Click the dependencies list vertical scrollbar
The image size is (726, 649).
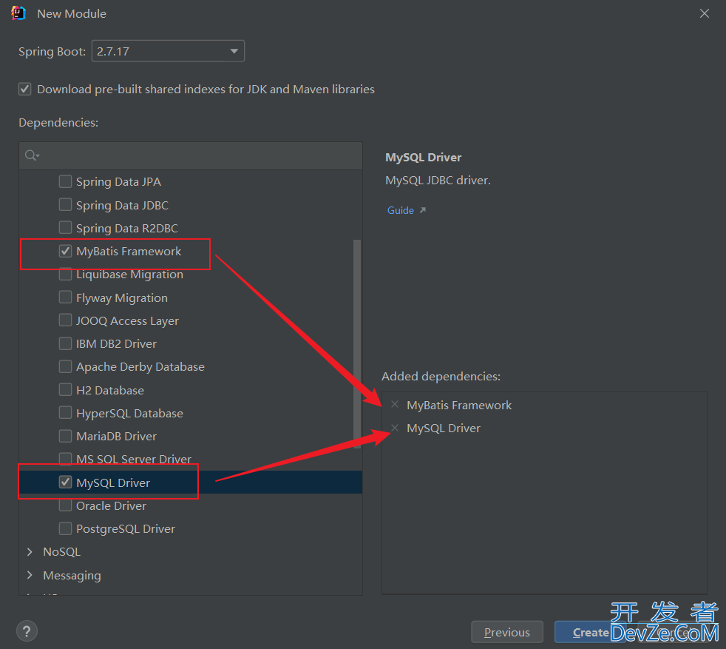coord(357,344)
